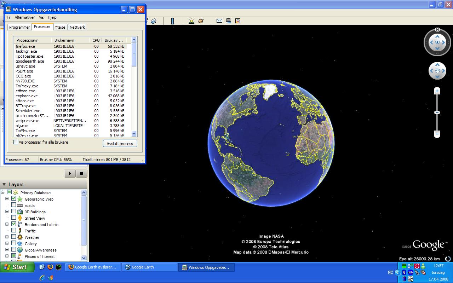The width and height of the screenshot is (453, 283).
Task: Enable the Traffic layer checkbox
Action: coord(14,230)
